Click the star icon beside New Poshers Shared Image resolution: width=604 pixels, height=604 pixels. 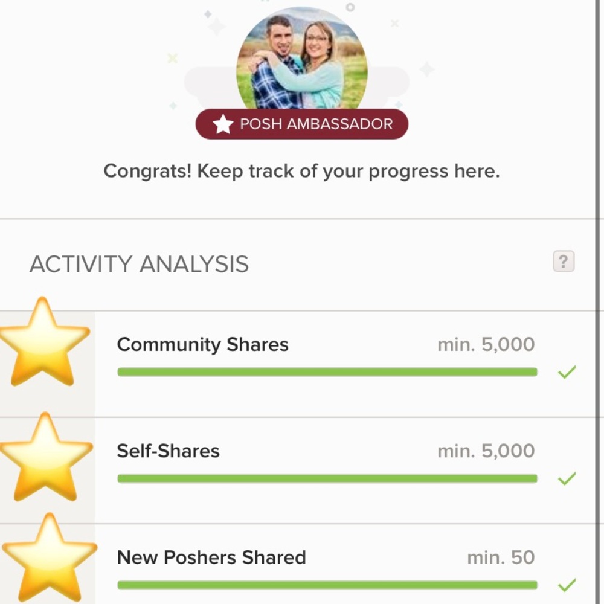48,559
